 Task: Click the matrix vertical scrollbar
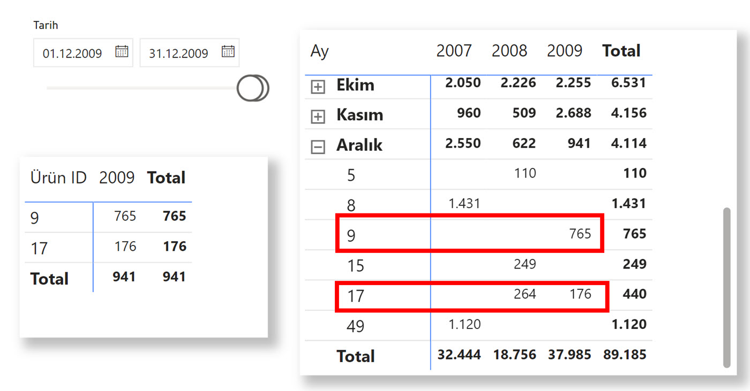coord(726,287)
